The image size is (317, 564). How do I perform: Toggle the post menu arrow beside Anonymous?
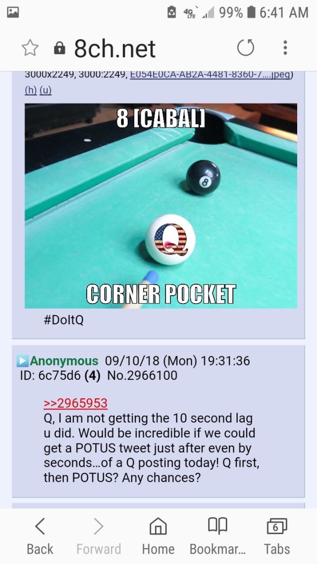pos(22,361)
